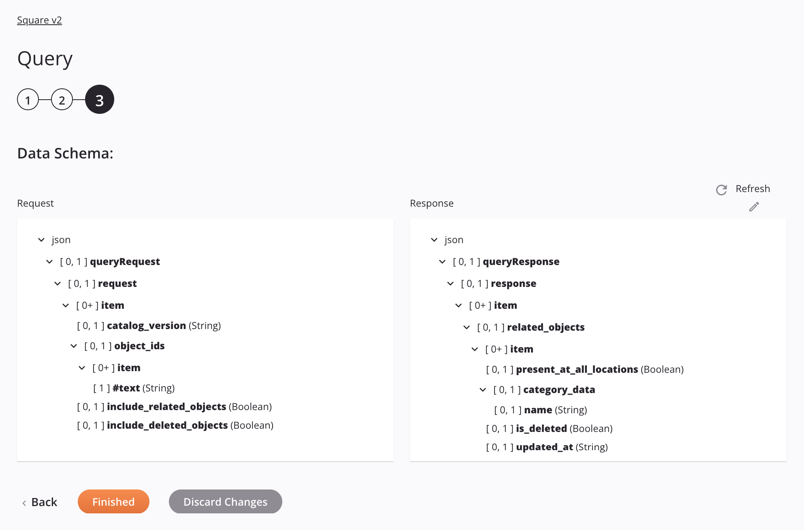Click the Refresh icon to reload schema

click(721, 188)
